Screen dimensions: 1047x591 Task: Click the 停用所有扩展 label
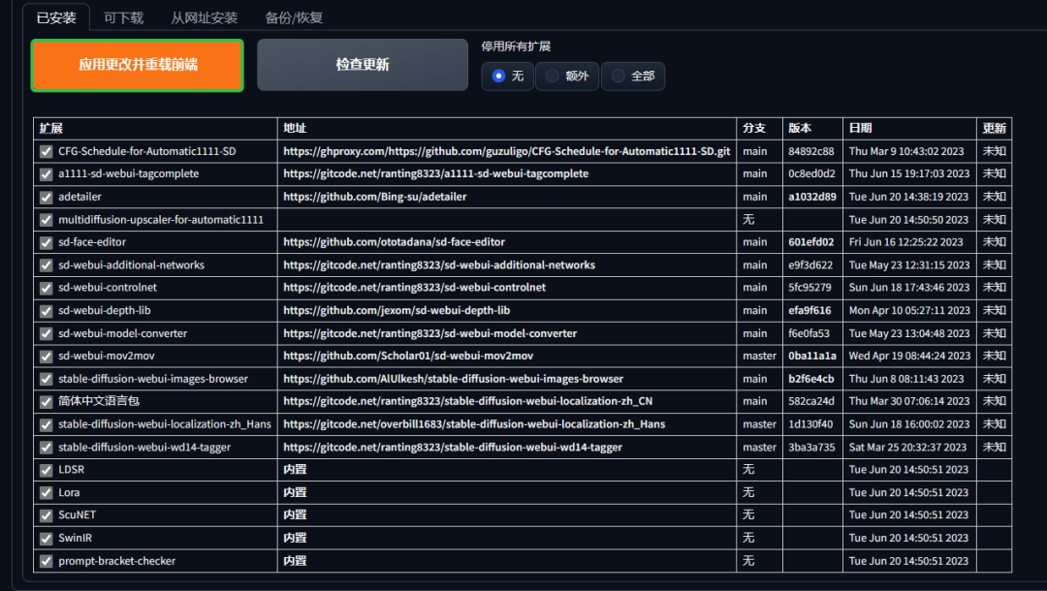[516, 47]
